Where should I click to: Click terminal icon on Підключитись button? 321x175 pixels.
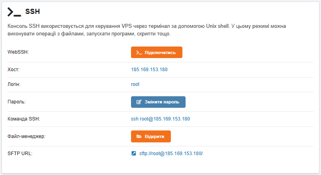coord(139,52)
